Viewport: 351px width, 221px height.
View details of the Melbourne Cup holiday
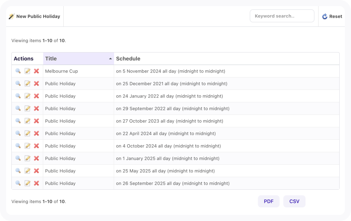pos(18,71)
